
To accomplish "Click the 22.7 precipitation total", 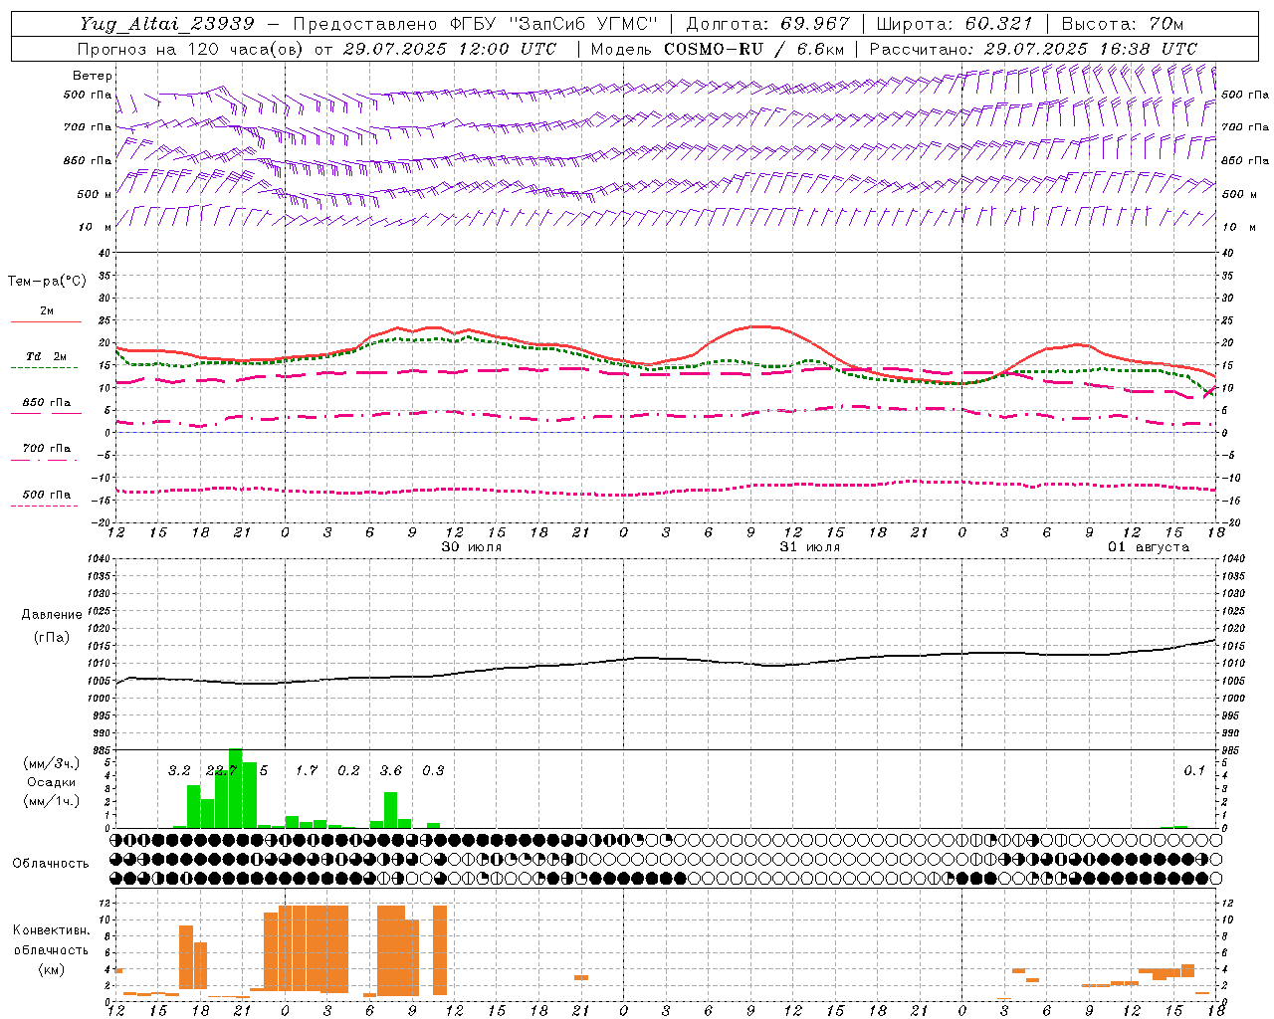I will 221,771.
